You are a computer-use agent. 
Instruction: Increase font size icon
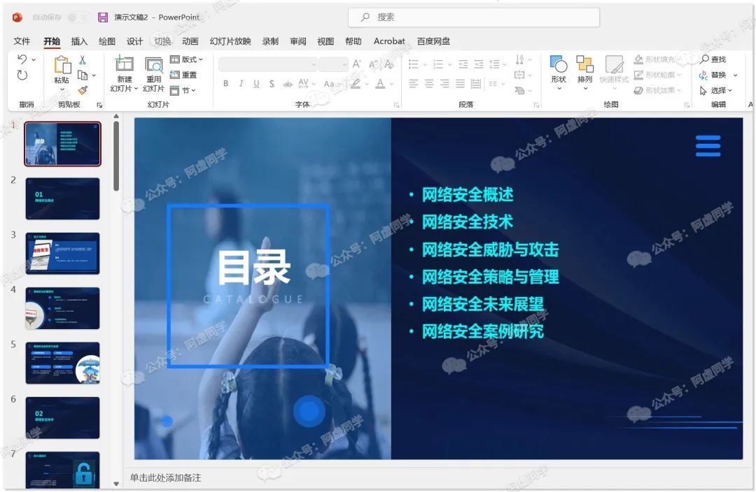pos(356,64)
